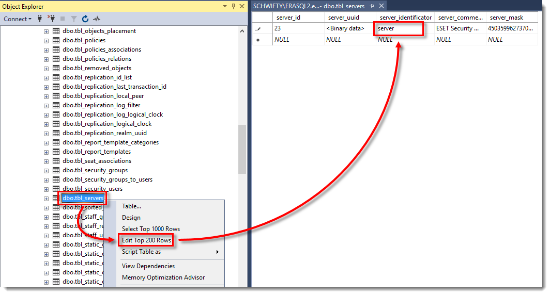Click the server_comme... column header
The width and height of the screenshot is (550, 295).
coord(460,18)
